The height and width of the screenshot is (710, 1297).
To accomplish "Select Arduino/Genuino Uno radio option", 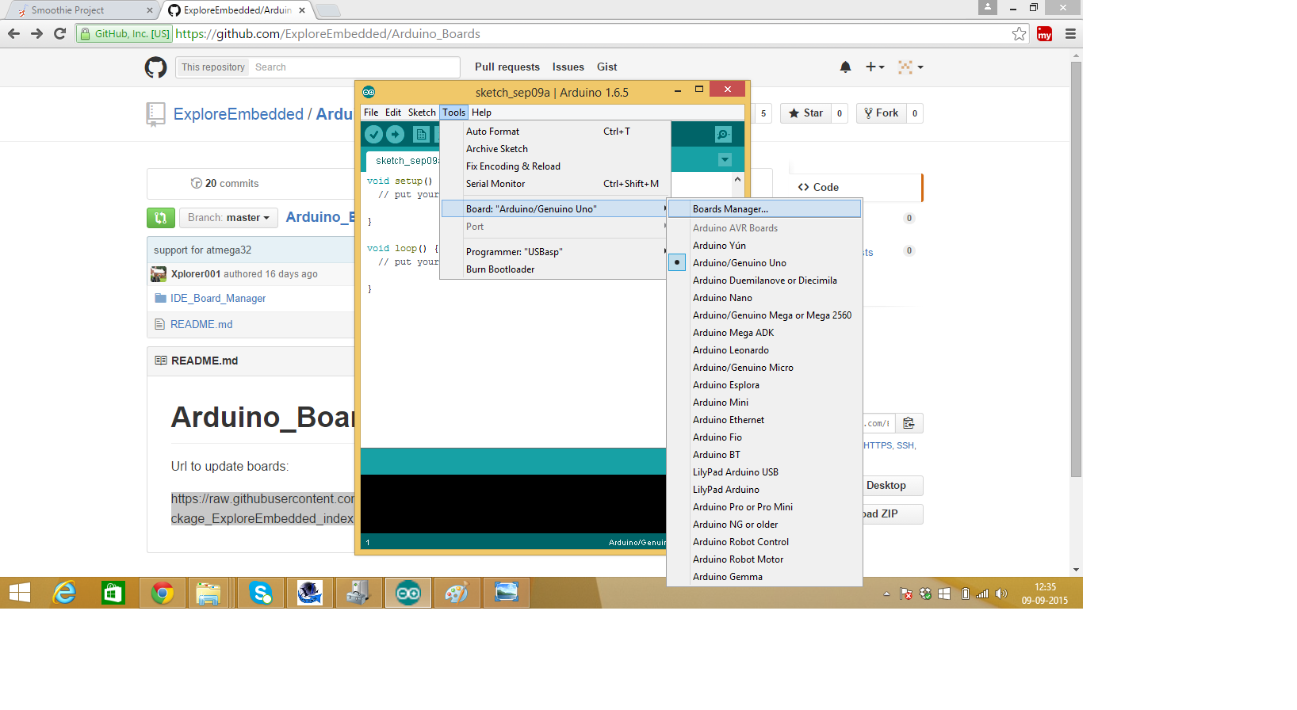I will pyautogui.click(x=677, y=262).
